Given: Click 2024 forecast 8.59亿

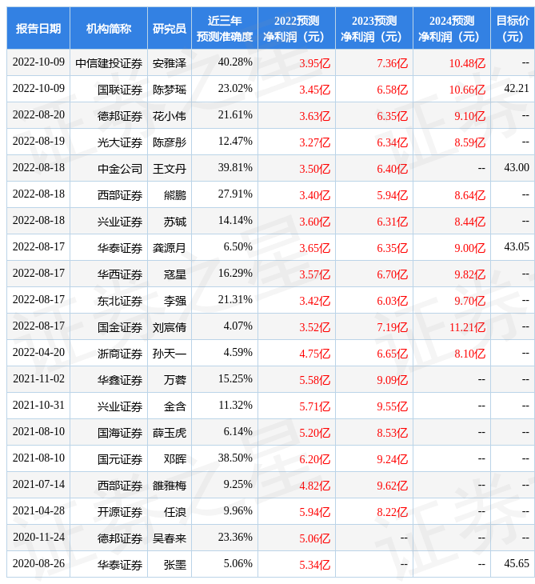Looking at the screenshot, I should [470, 142].
